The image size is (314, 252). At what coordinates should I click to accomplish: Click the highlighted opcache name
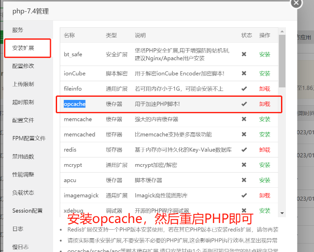[x=74, y=104]
